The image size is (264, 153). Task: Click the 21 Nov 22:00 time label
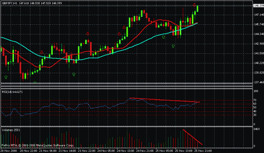click(87, 151)
